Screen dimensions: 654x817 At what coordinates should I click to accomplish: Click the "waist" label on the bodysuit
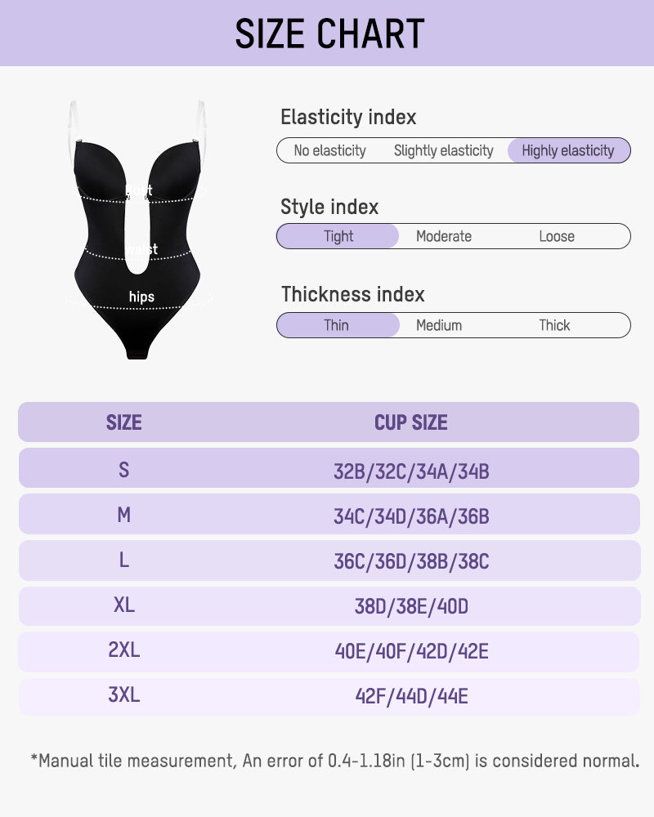point(141,249)
